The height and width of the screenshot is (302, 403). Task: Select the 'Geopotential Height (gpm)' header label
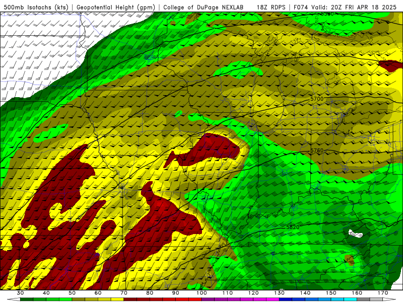pos(116,7)
